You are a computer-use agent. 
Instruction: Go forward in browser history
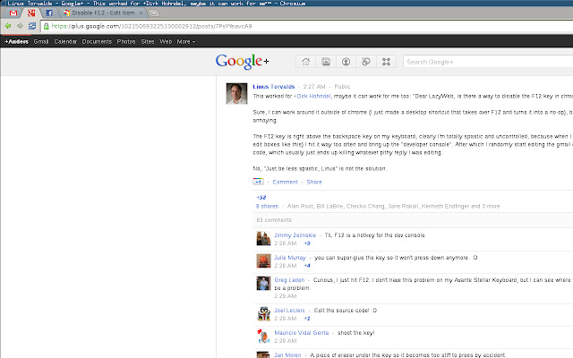coord(20,26)
